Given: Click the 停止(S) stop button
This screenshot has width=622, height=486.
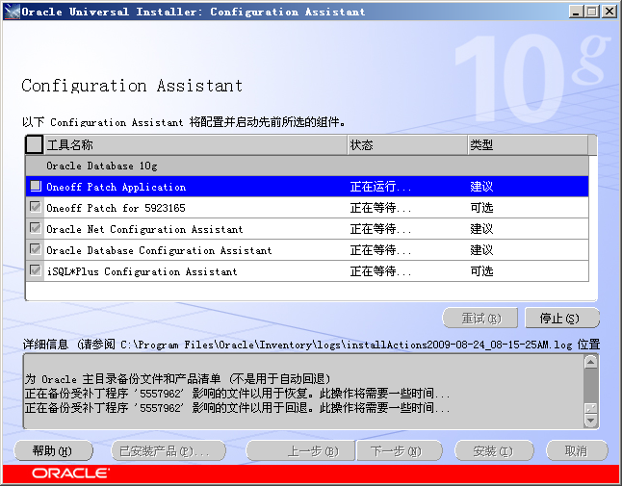Looking at the screenshot, I should tap(561, 318).
